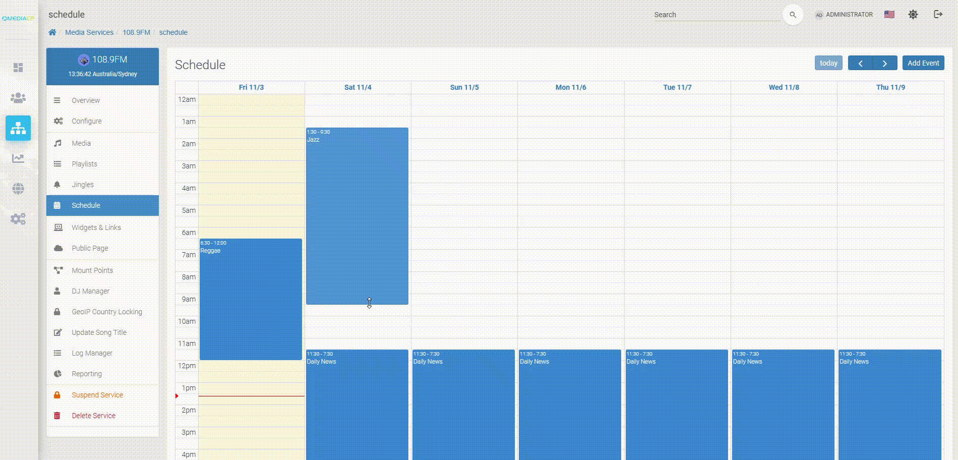Click the logout icon in header
The image size is (958, 460).
point(938,14)
